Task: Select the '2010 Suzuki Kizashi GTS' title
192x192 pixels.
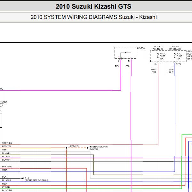Action: click(93, 6)
